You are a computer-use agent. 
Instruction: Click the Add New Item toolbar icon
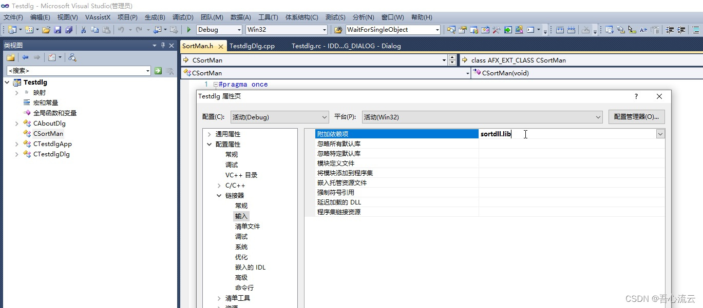click(x=29, y=30)
